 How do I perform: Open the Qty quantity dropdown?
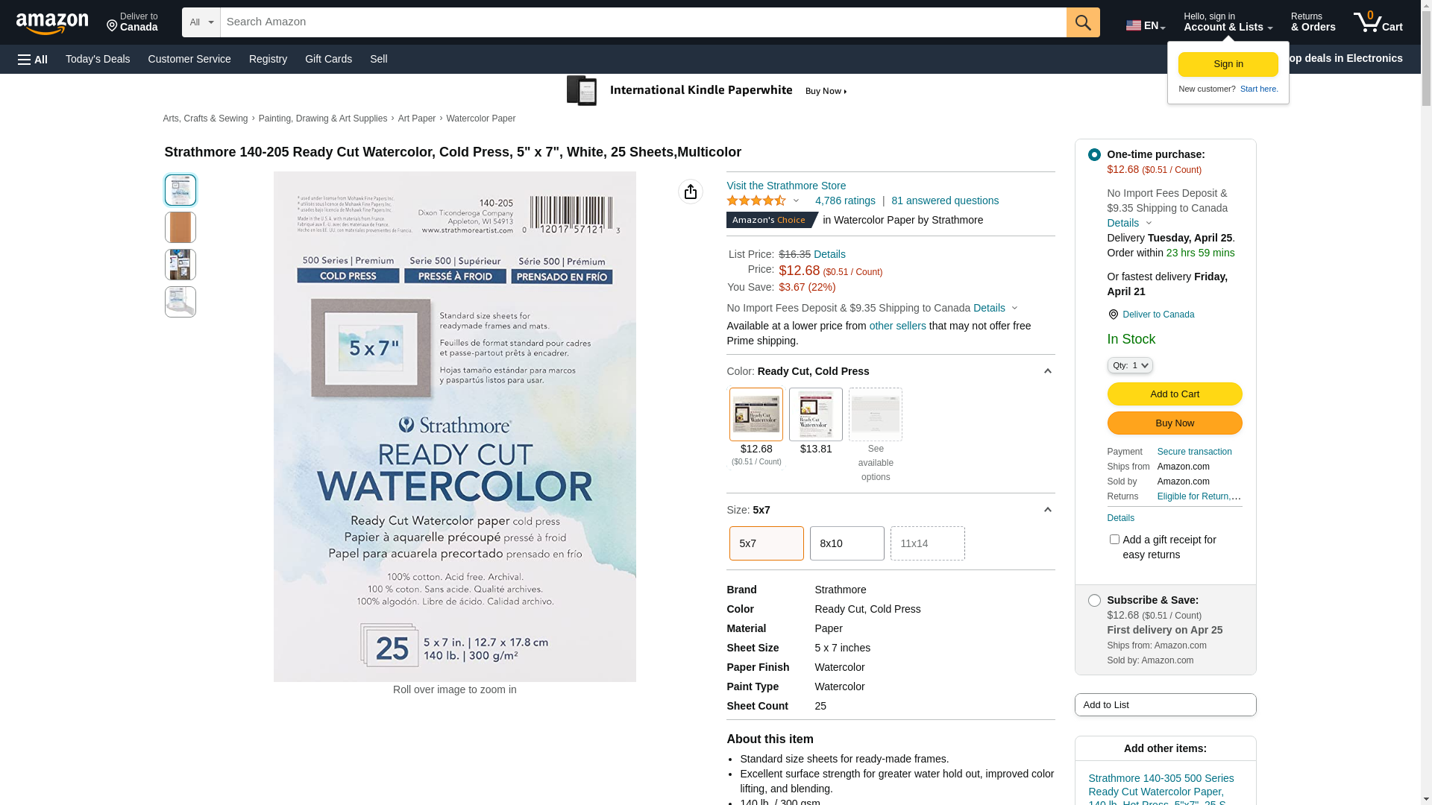click(x=1130, y=365)
